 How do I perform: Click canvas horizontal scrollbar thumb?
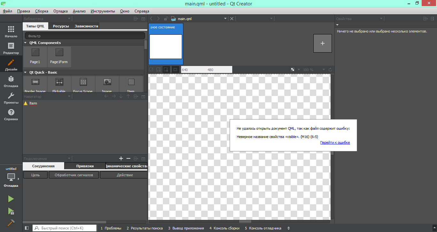(x=245, y=221)
